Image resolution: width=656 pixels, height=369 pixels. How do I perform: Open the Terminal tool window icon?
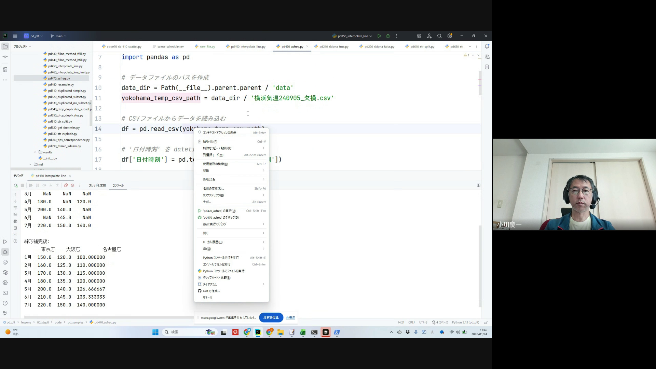tap(5, 293)
